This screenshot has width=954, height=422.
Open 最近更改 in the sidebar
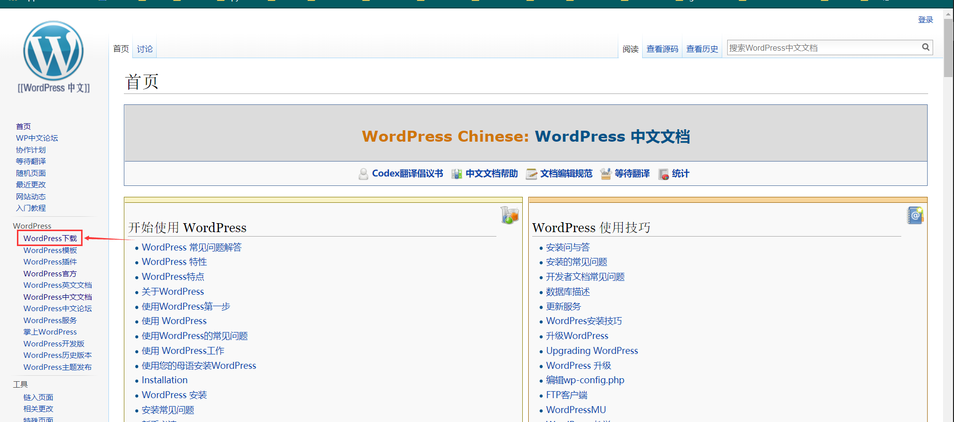pos(31,185)
